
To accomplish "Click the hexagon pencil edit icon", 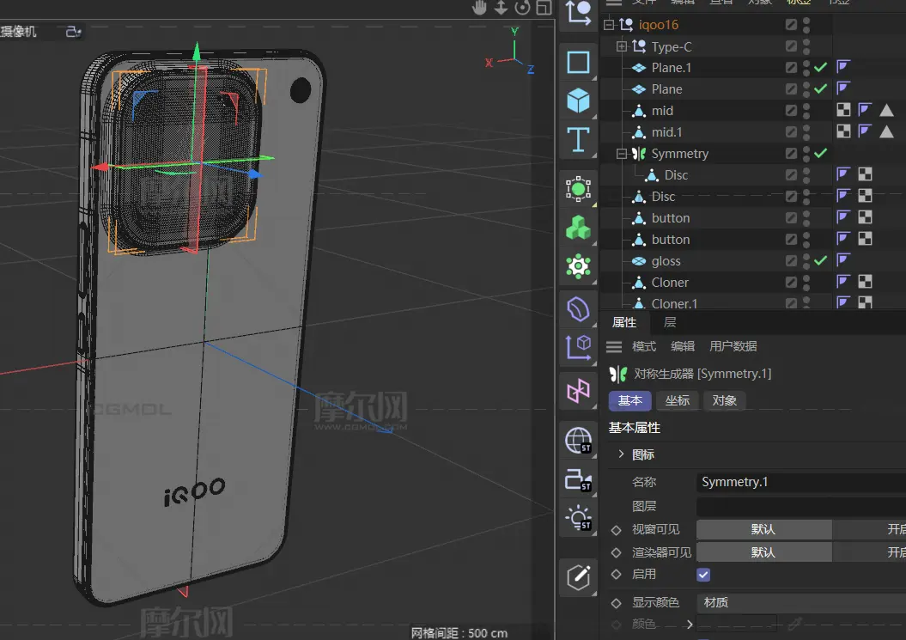I will (578, 577).
